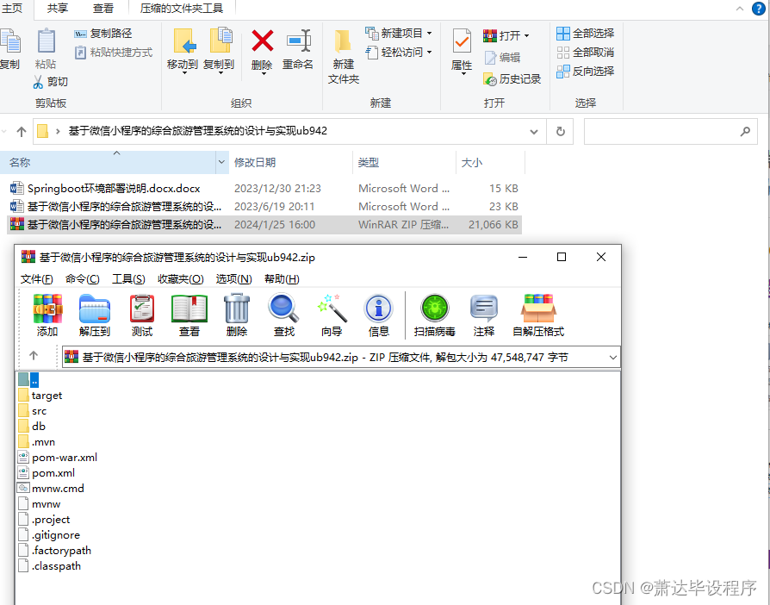Open the archive path dropdown in WinRAR
The image size is (770, 605).
point(611,356)
